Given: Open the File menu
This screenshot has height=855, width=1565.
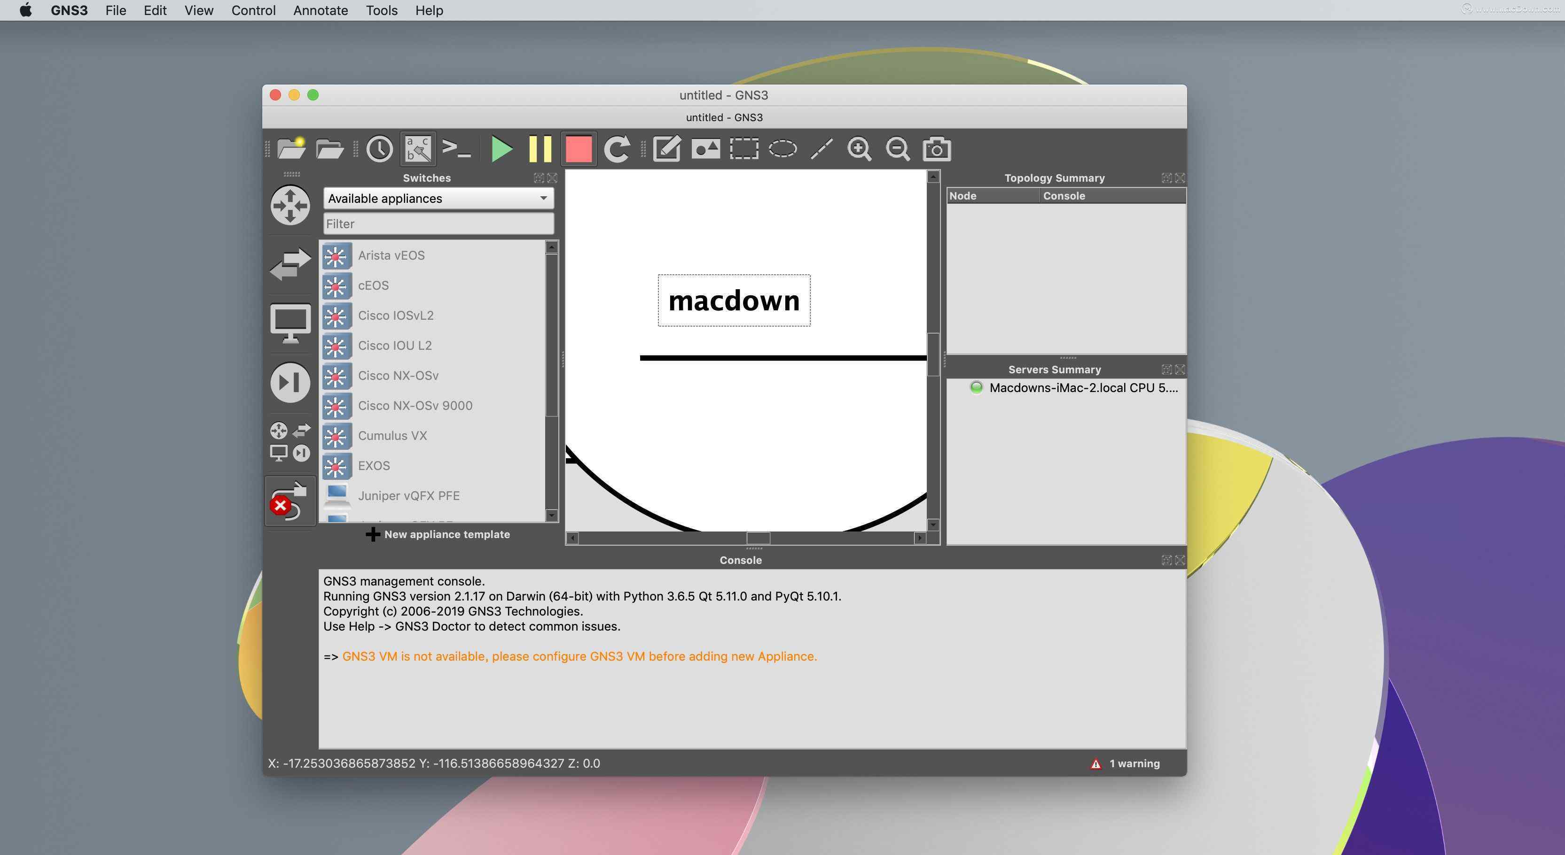Looking at the screenshot, I should click(x=116, y=10).
